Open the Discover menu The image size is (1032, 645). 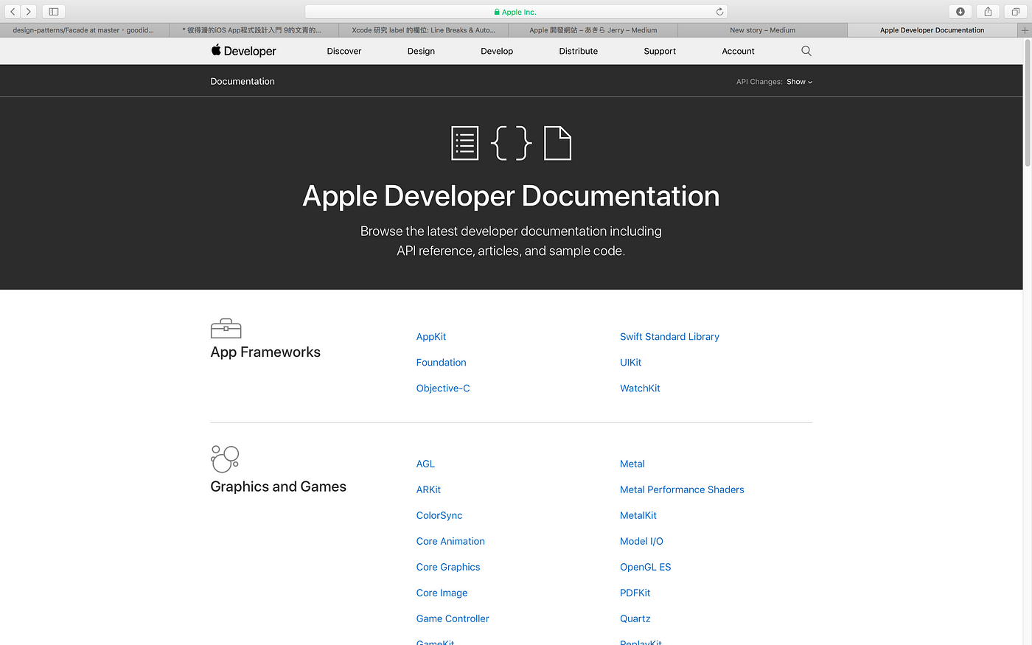click(344, 51)
